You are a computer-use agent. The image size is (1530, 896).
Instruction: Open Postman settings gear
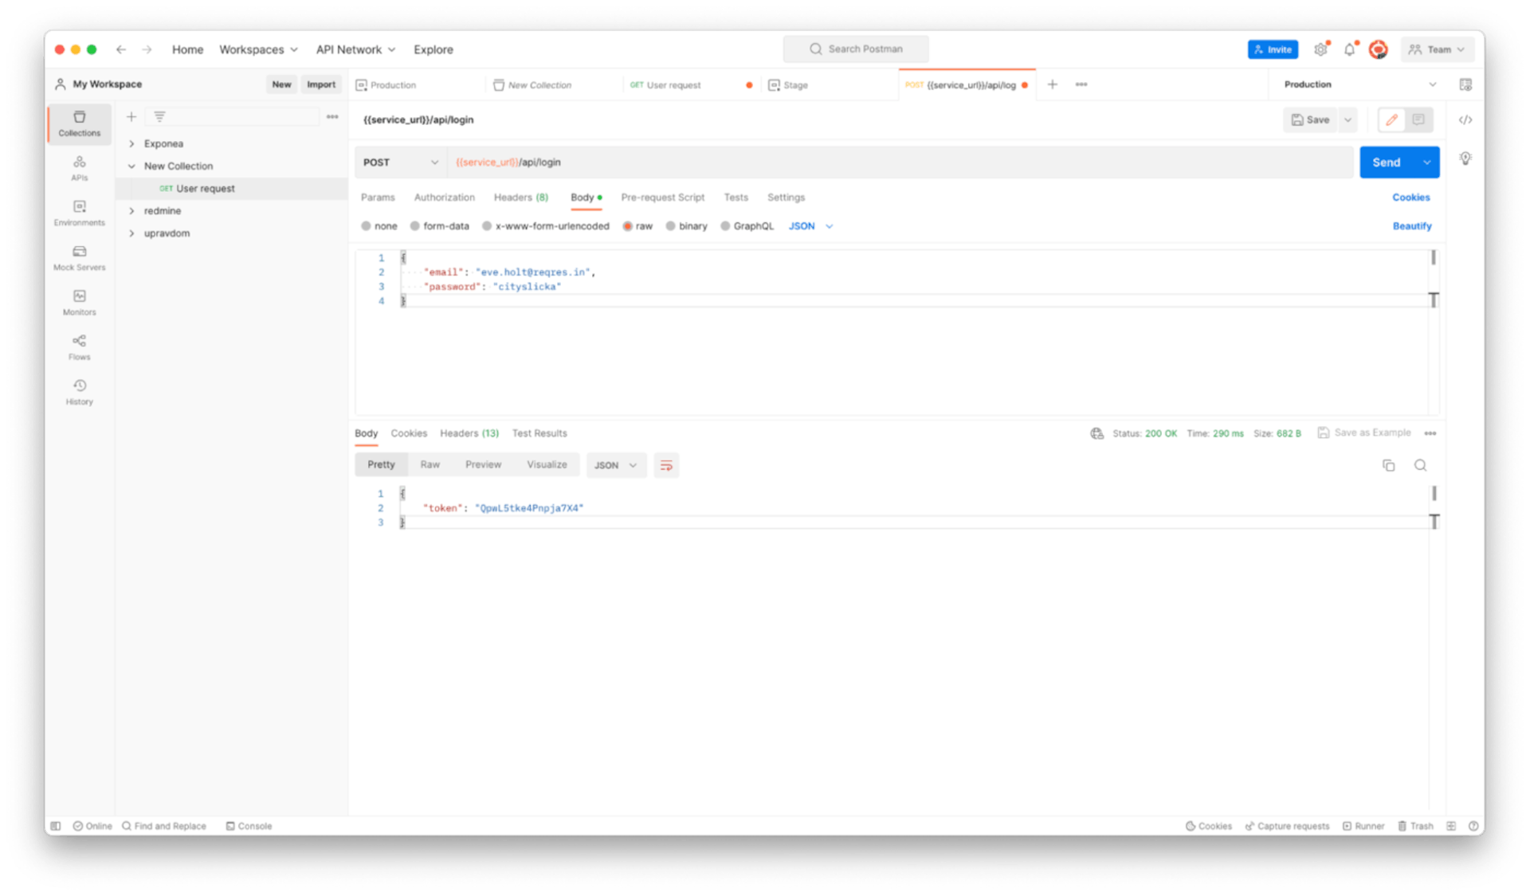point(1320,49)
